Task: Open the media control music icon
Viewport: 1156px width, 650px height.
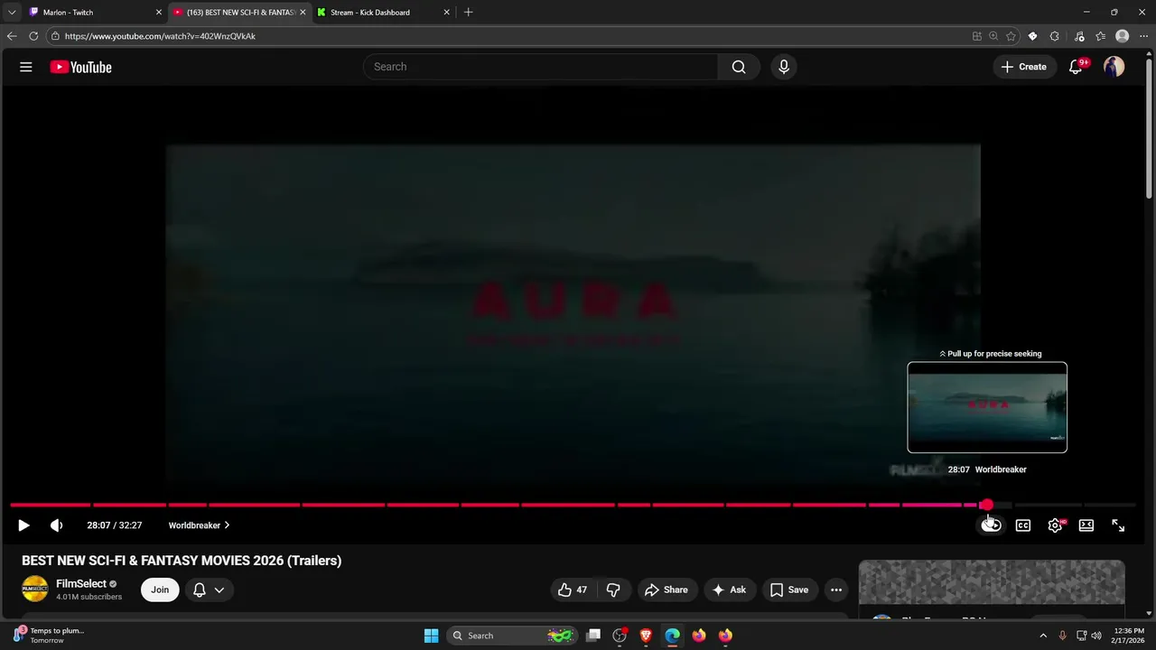Action: [1079, 36]
